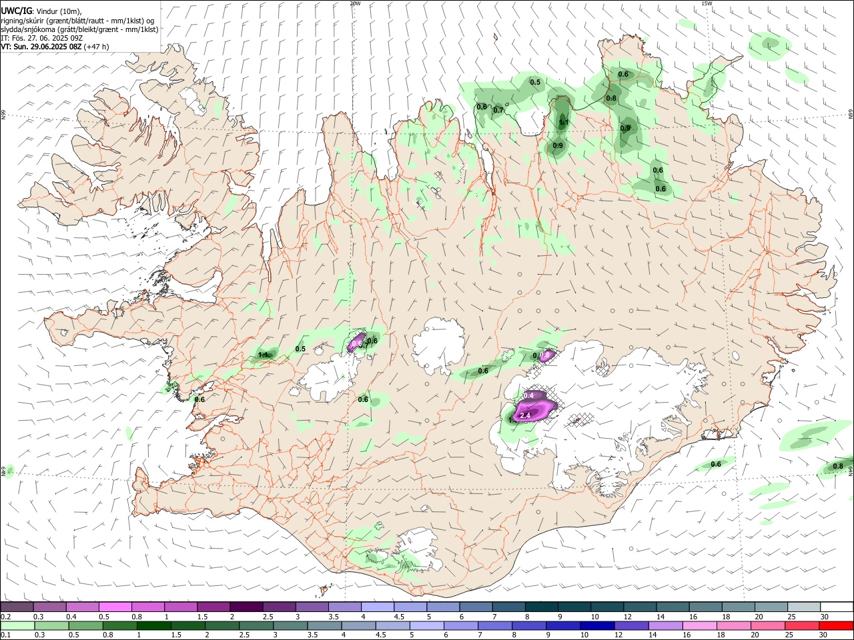
Task: Pick the rain-scale swatch between 0.3 and 0.5
Action: (x=51, y=626)
